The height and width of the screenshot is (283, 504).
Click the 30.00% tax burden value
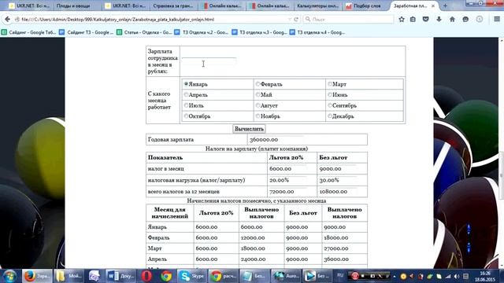[338, 180]
